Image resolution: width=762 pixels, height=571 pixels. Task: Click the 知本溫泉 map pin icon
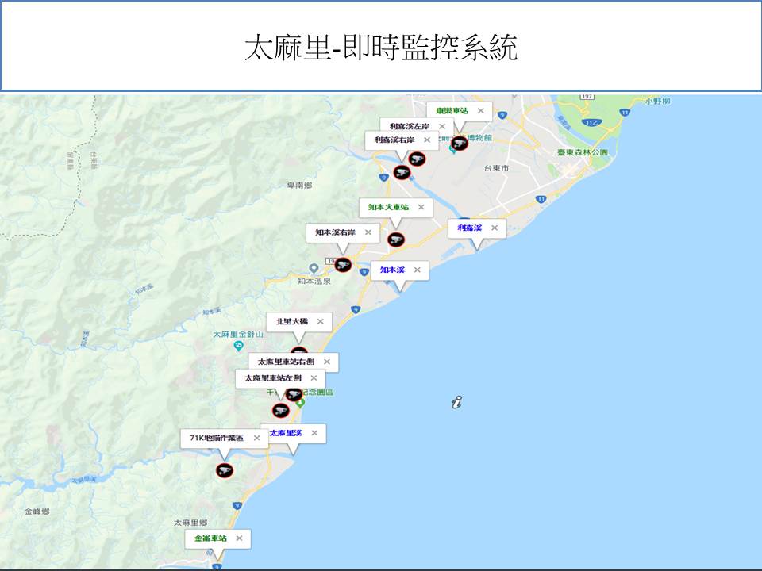point(314,268)
